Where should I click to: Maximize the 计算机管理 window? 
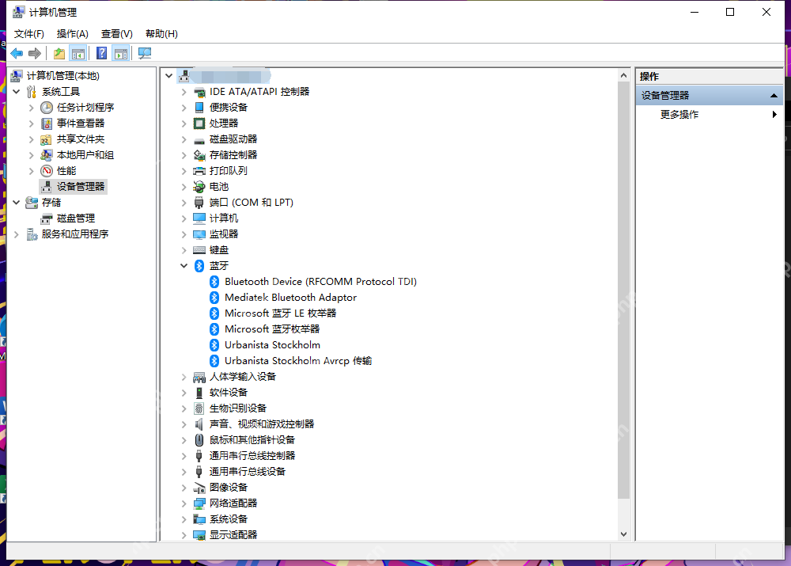coord(730,12)
